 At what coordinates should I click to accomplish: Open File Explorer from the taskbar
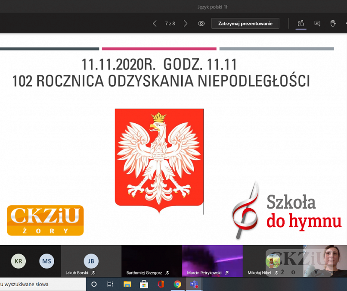pyautogui.click(x=127, y=284)
